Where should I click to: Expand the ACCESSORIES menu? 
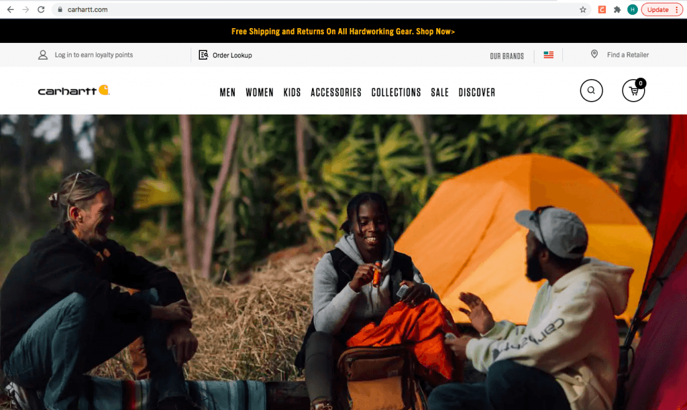(336, 92)
